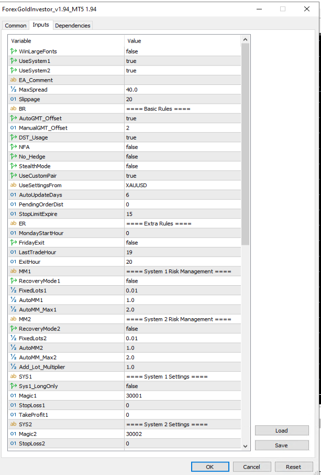Click the NFA boolean icon

[x=13, y=147]
